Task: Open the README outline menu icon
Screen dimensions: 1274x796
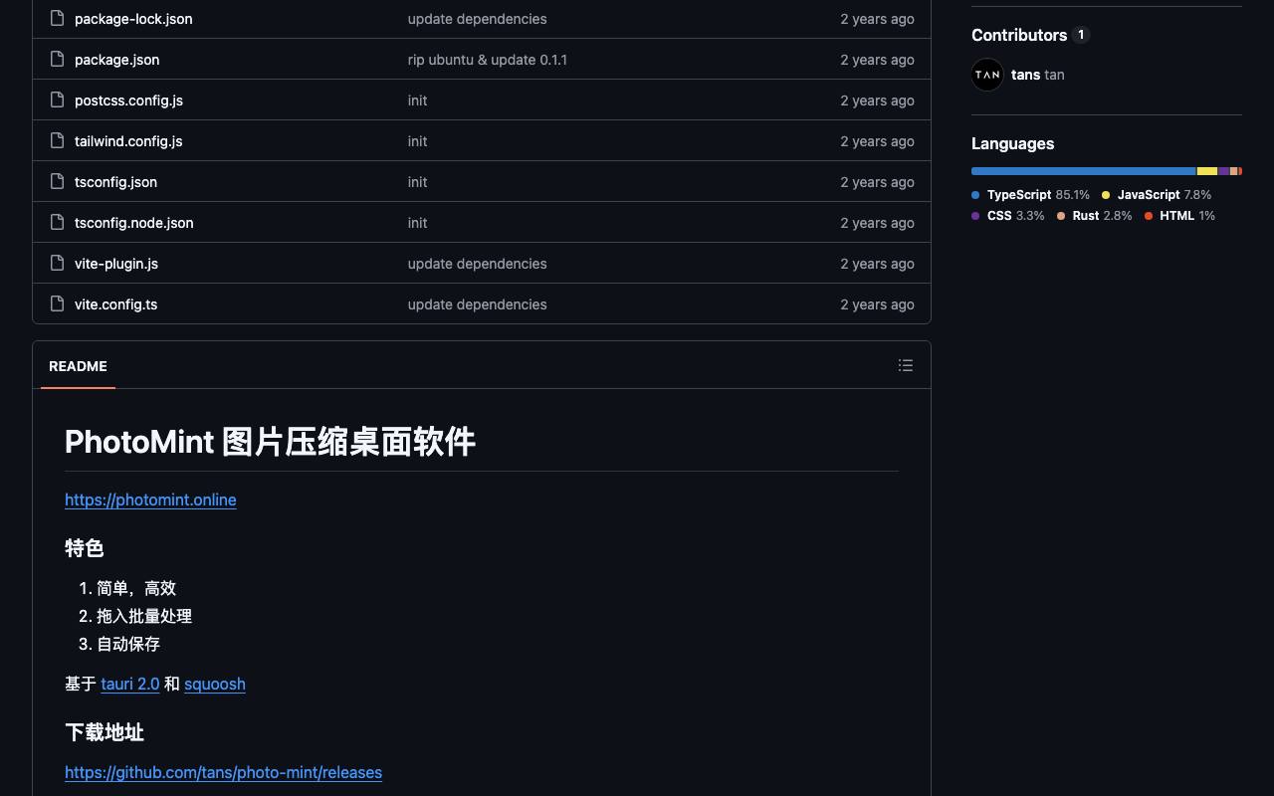Action: click(x=906, y=365)
